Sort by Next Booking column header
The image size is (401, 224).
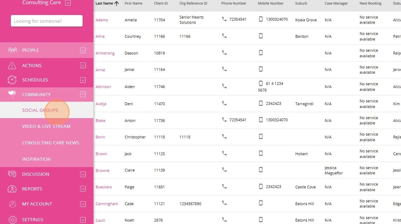click(x=370, y=3)
